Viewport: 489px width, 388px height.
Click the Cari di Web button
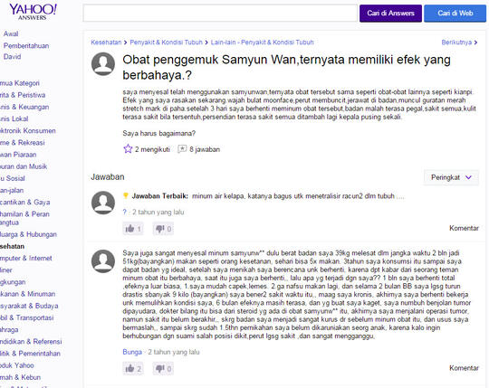pos(455,13)
